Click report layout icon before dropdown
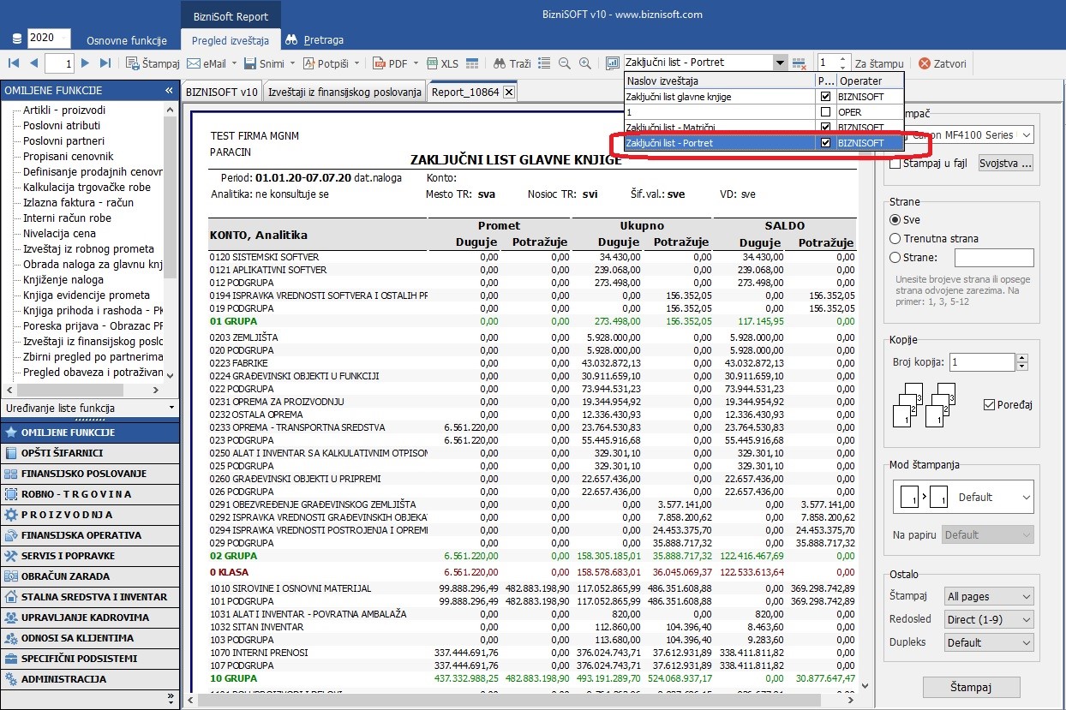Screen dimensions: 1066x710 (x=613, y=63)
